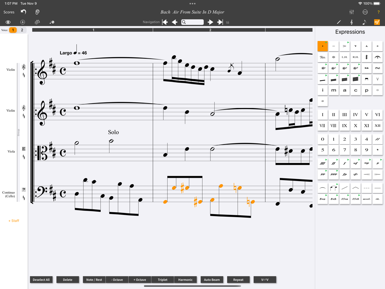The height and width of the screenshot is (289, 385).
Task: Add an instrument with + Staff
Action: tap(14, 221)
